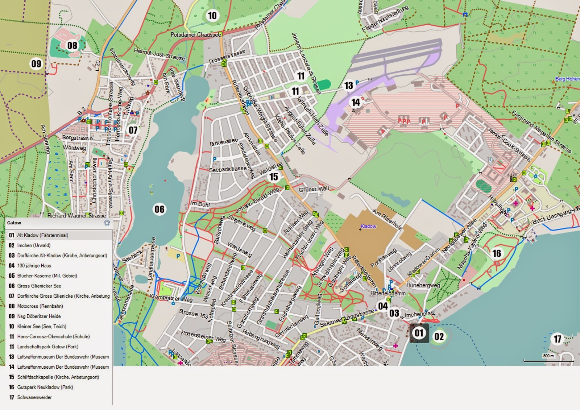The height and width of the screenshot is (410, 580).
Task: Click list entry Landschaftspark Gatow (Park)
Action: pos(59,347)
